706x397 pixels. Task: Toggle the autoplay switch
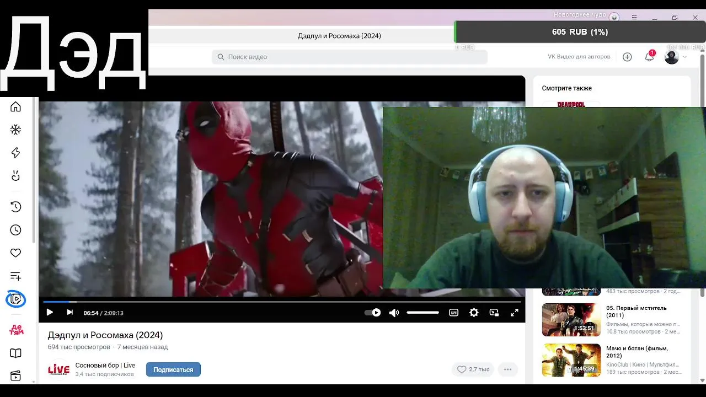373,313
